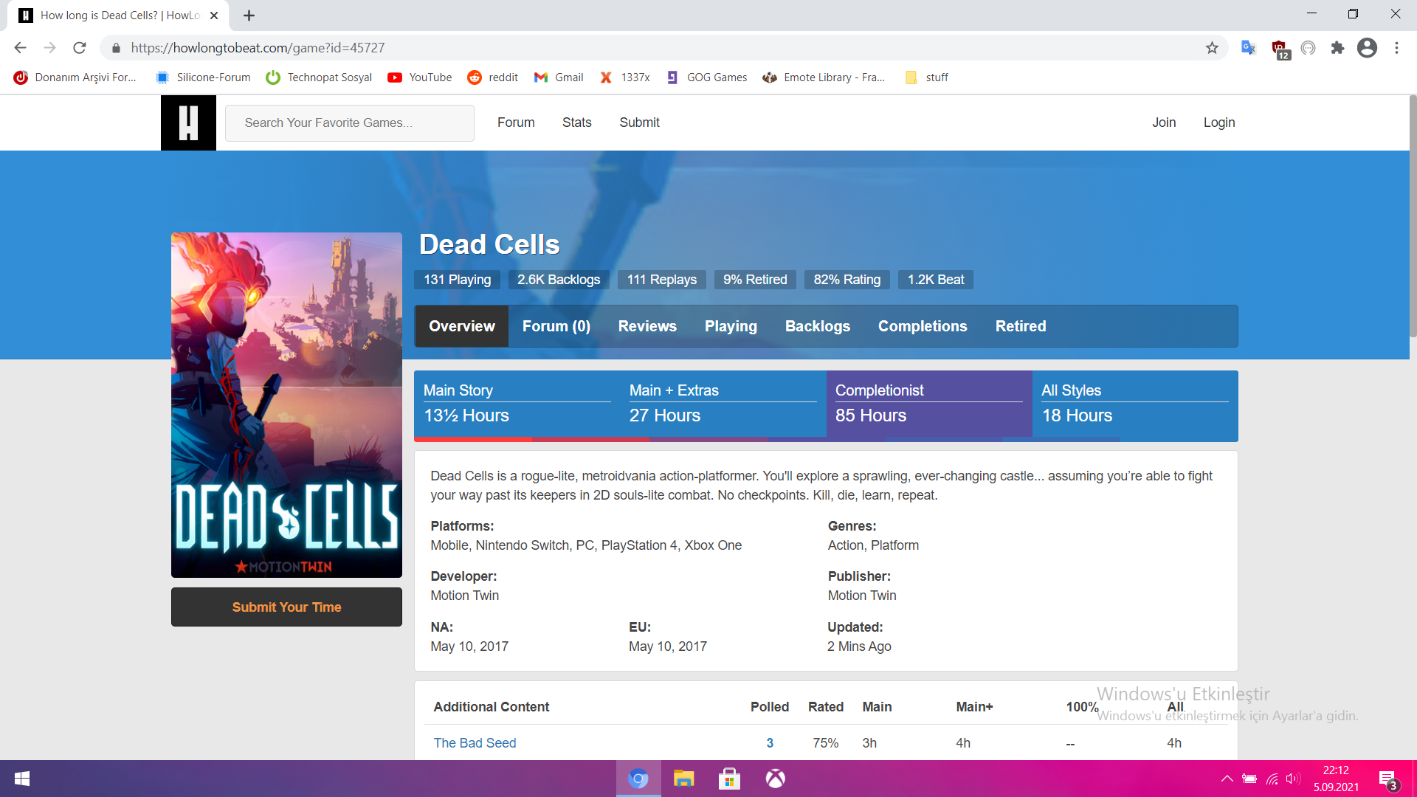Click the 13½ Hours Main Story value
1417x797 pixels.
(x=466, y=415)
